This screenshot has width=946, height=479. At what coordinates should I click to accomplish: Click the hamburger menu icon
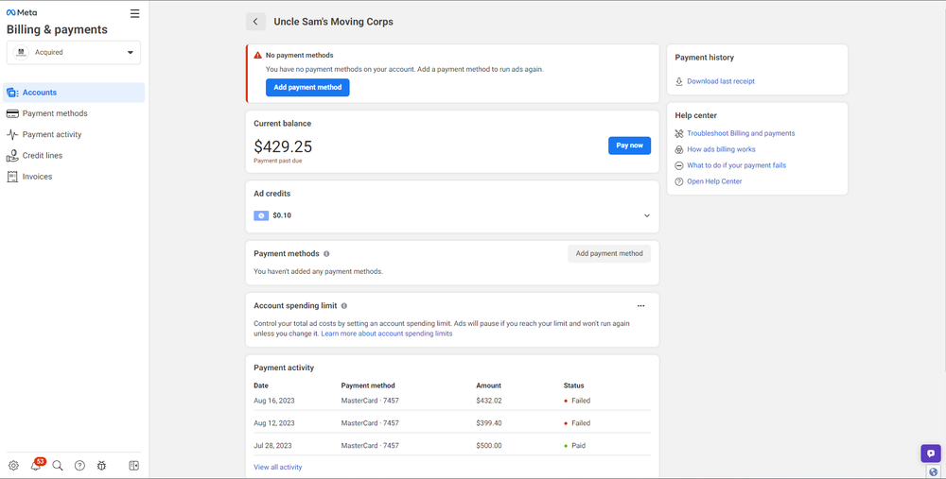(x=134, y=14)
